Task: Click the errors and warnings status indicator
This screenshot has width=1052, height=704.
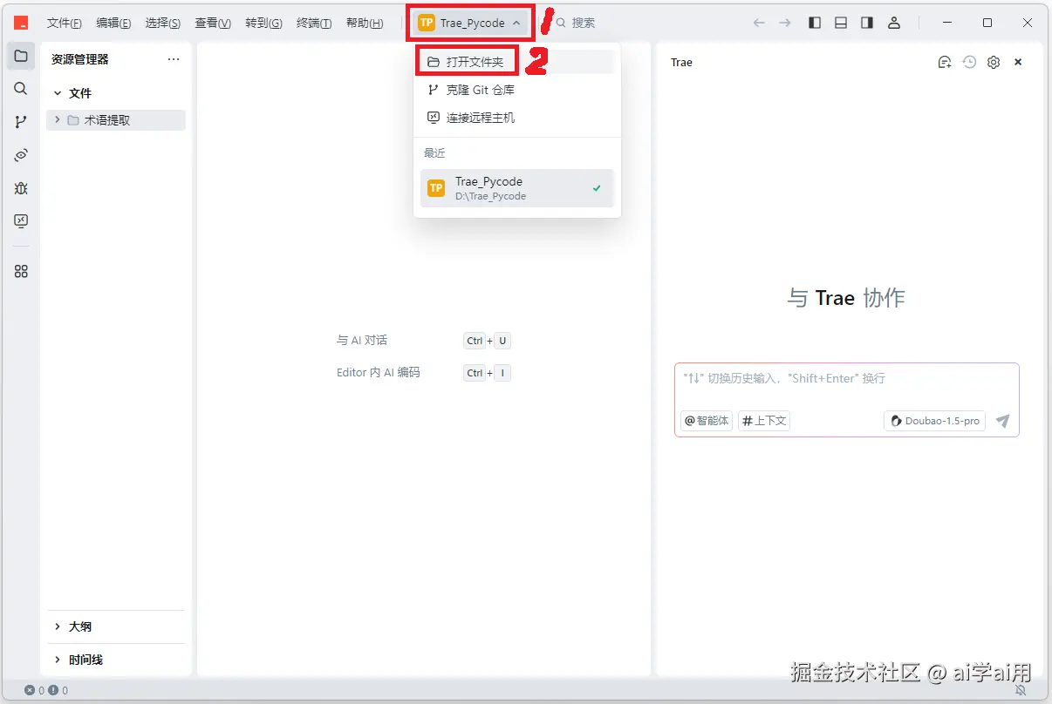Action: click(x=46, y=690)
